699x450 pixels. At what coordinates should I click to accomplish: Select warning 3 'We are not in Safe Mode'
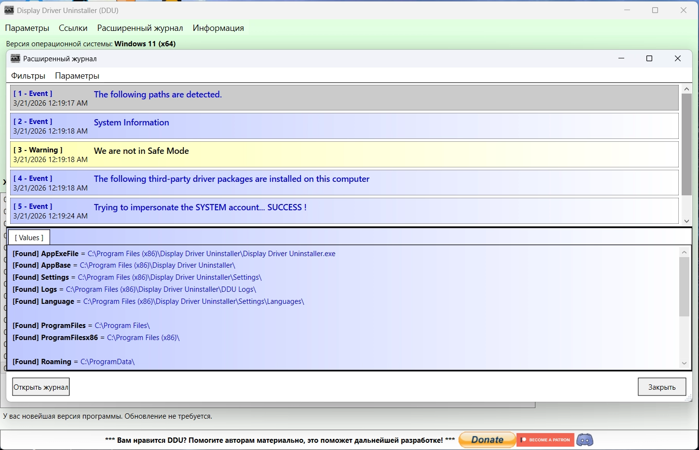(x=344, y=154)
